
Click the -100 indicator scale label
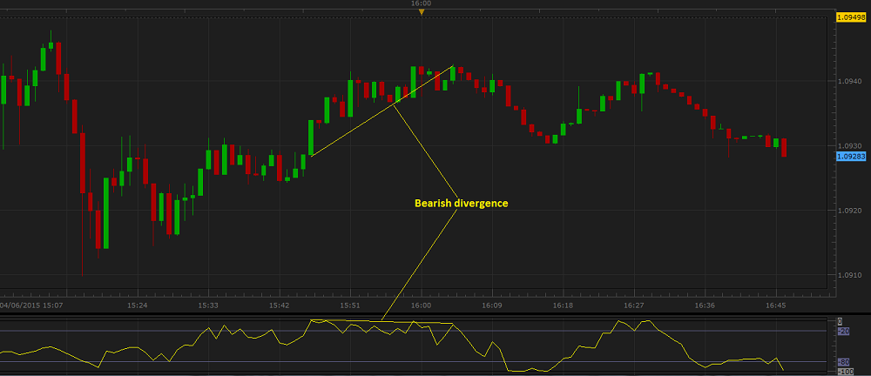843,372
